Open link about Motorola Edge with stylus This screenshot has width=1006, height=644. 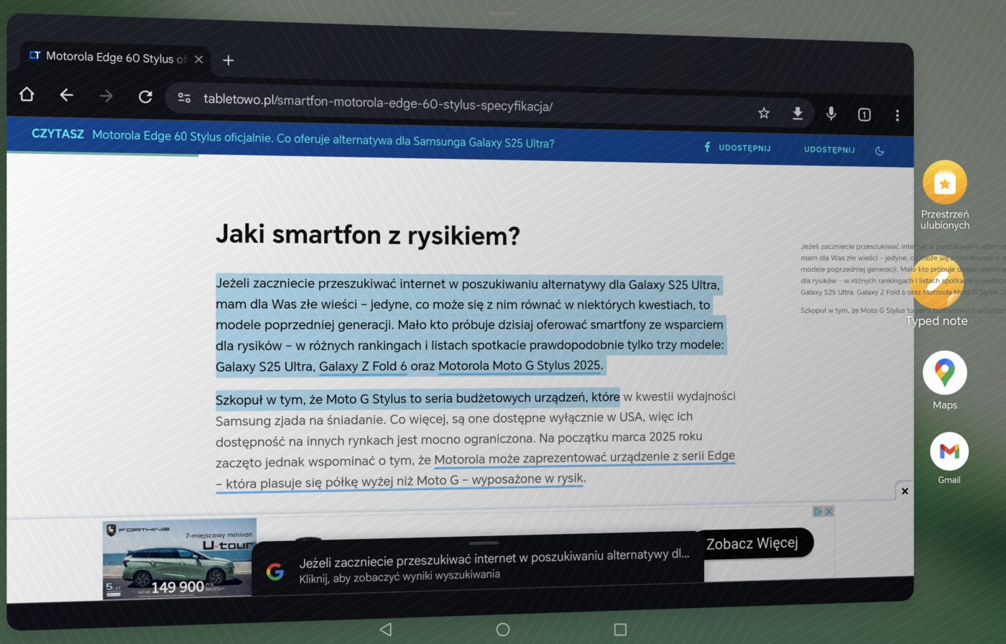tap(474, 469)
